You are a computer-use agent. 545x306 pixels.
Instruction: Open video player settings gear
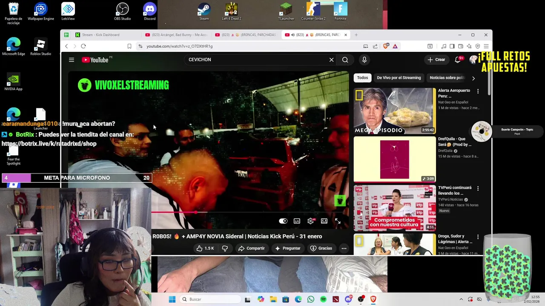tap(310, 221)
